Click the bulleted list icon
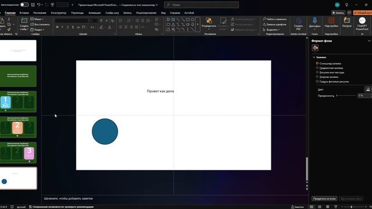The image size is (372, 209). [x=121, y=21]
